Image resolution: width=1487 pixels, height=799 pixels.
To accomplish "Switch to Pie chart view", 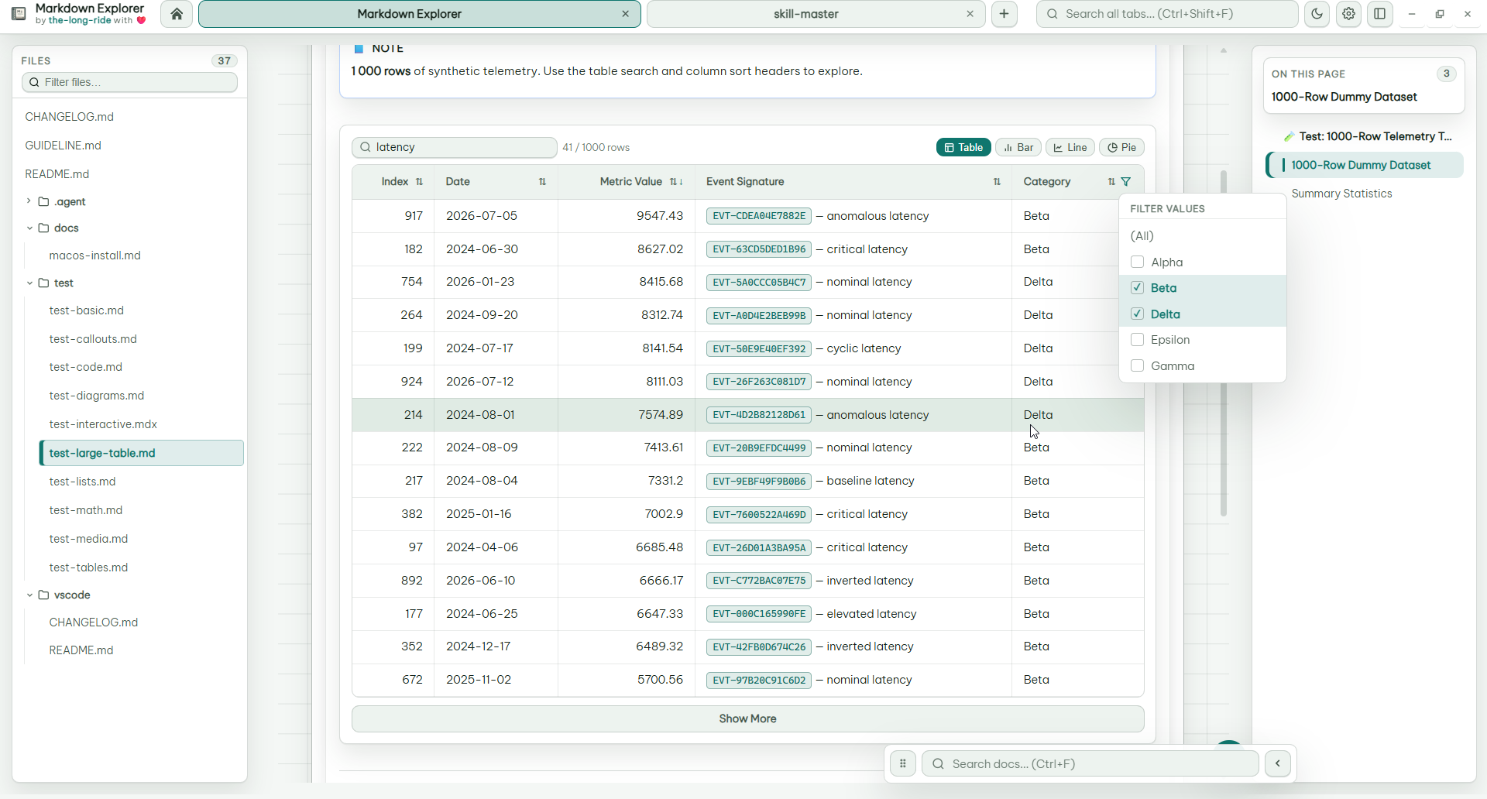I will pos(1121,148).
